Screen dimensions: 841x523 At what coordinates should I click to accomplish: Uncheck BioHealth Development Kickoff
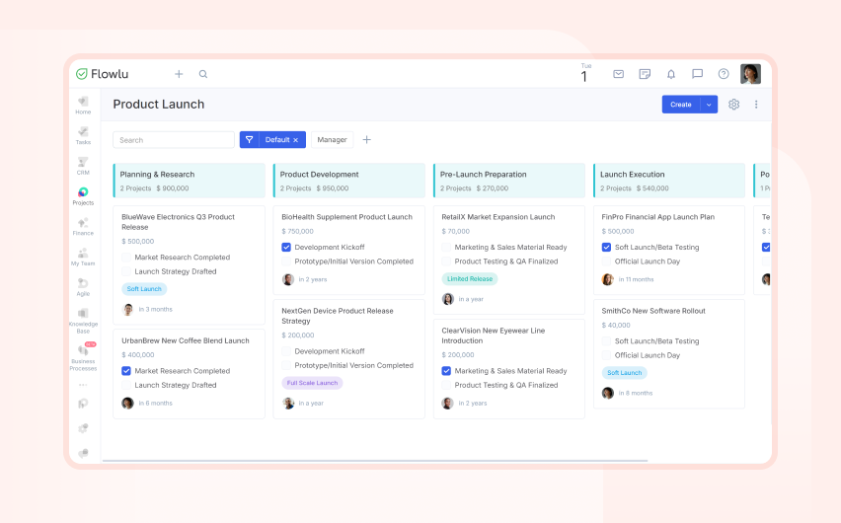(x=286, y=248)
